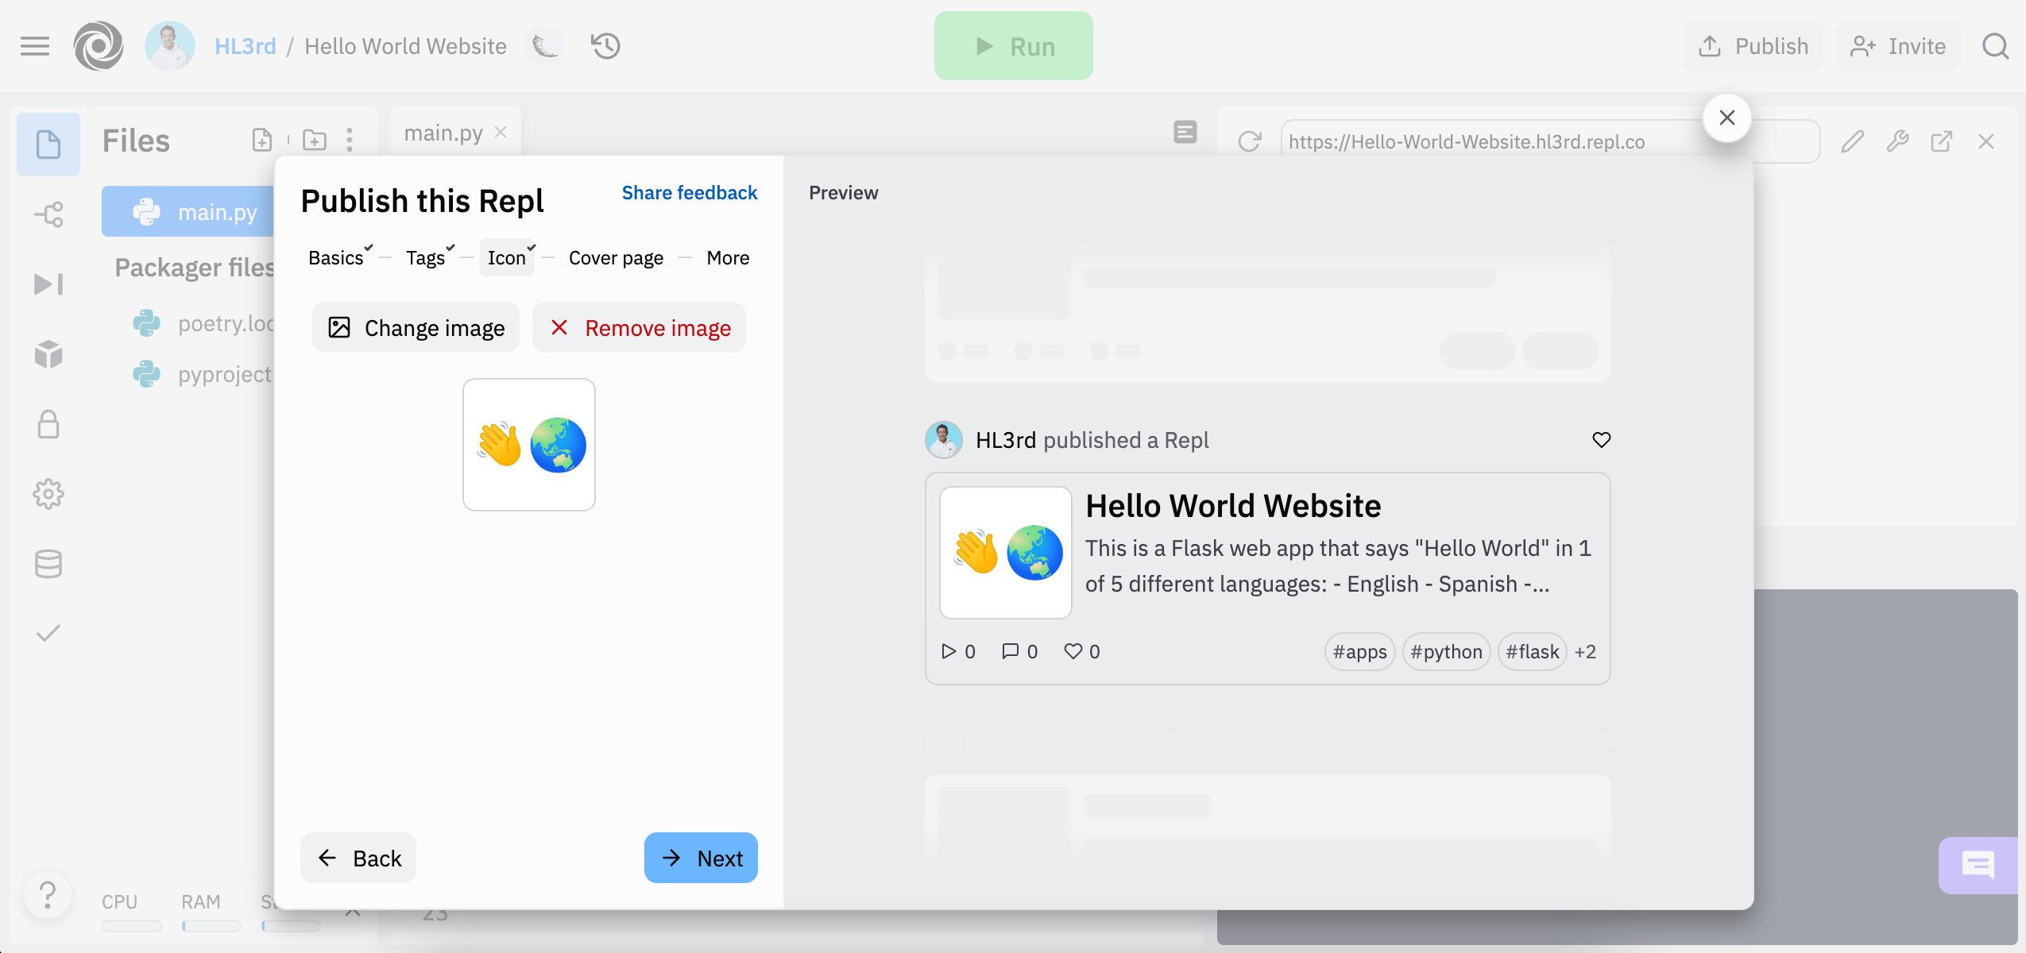Viewport: 2026px width, 953px height.
Task: Open the Secrets lock icon
Action: click(48, 424)
